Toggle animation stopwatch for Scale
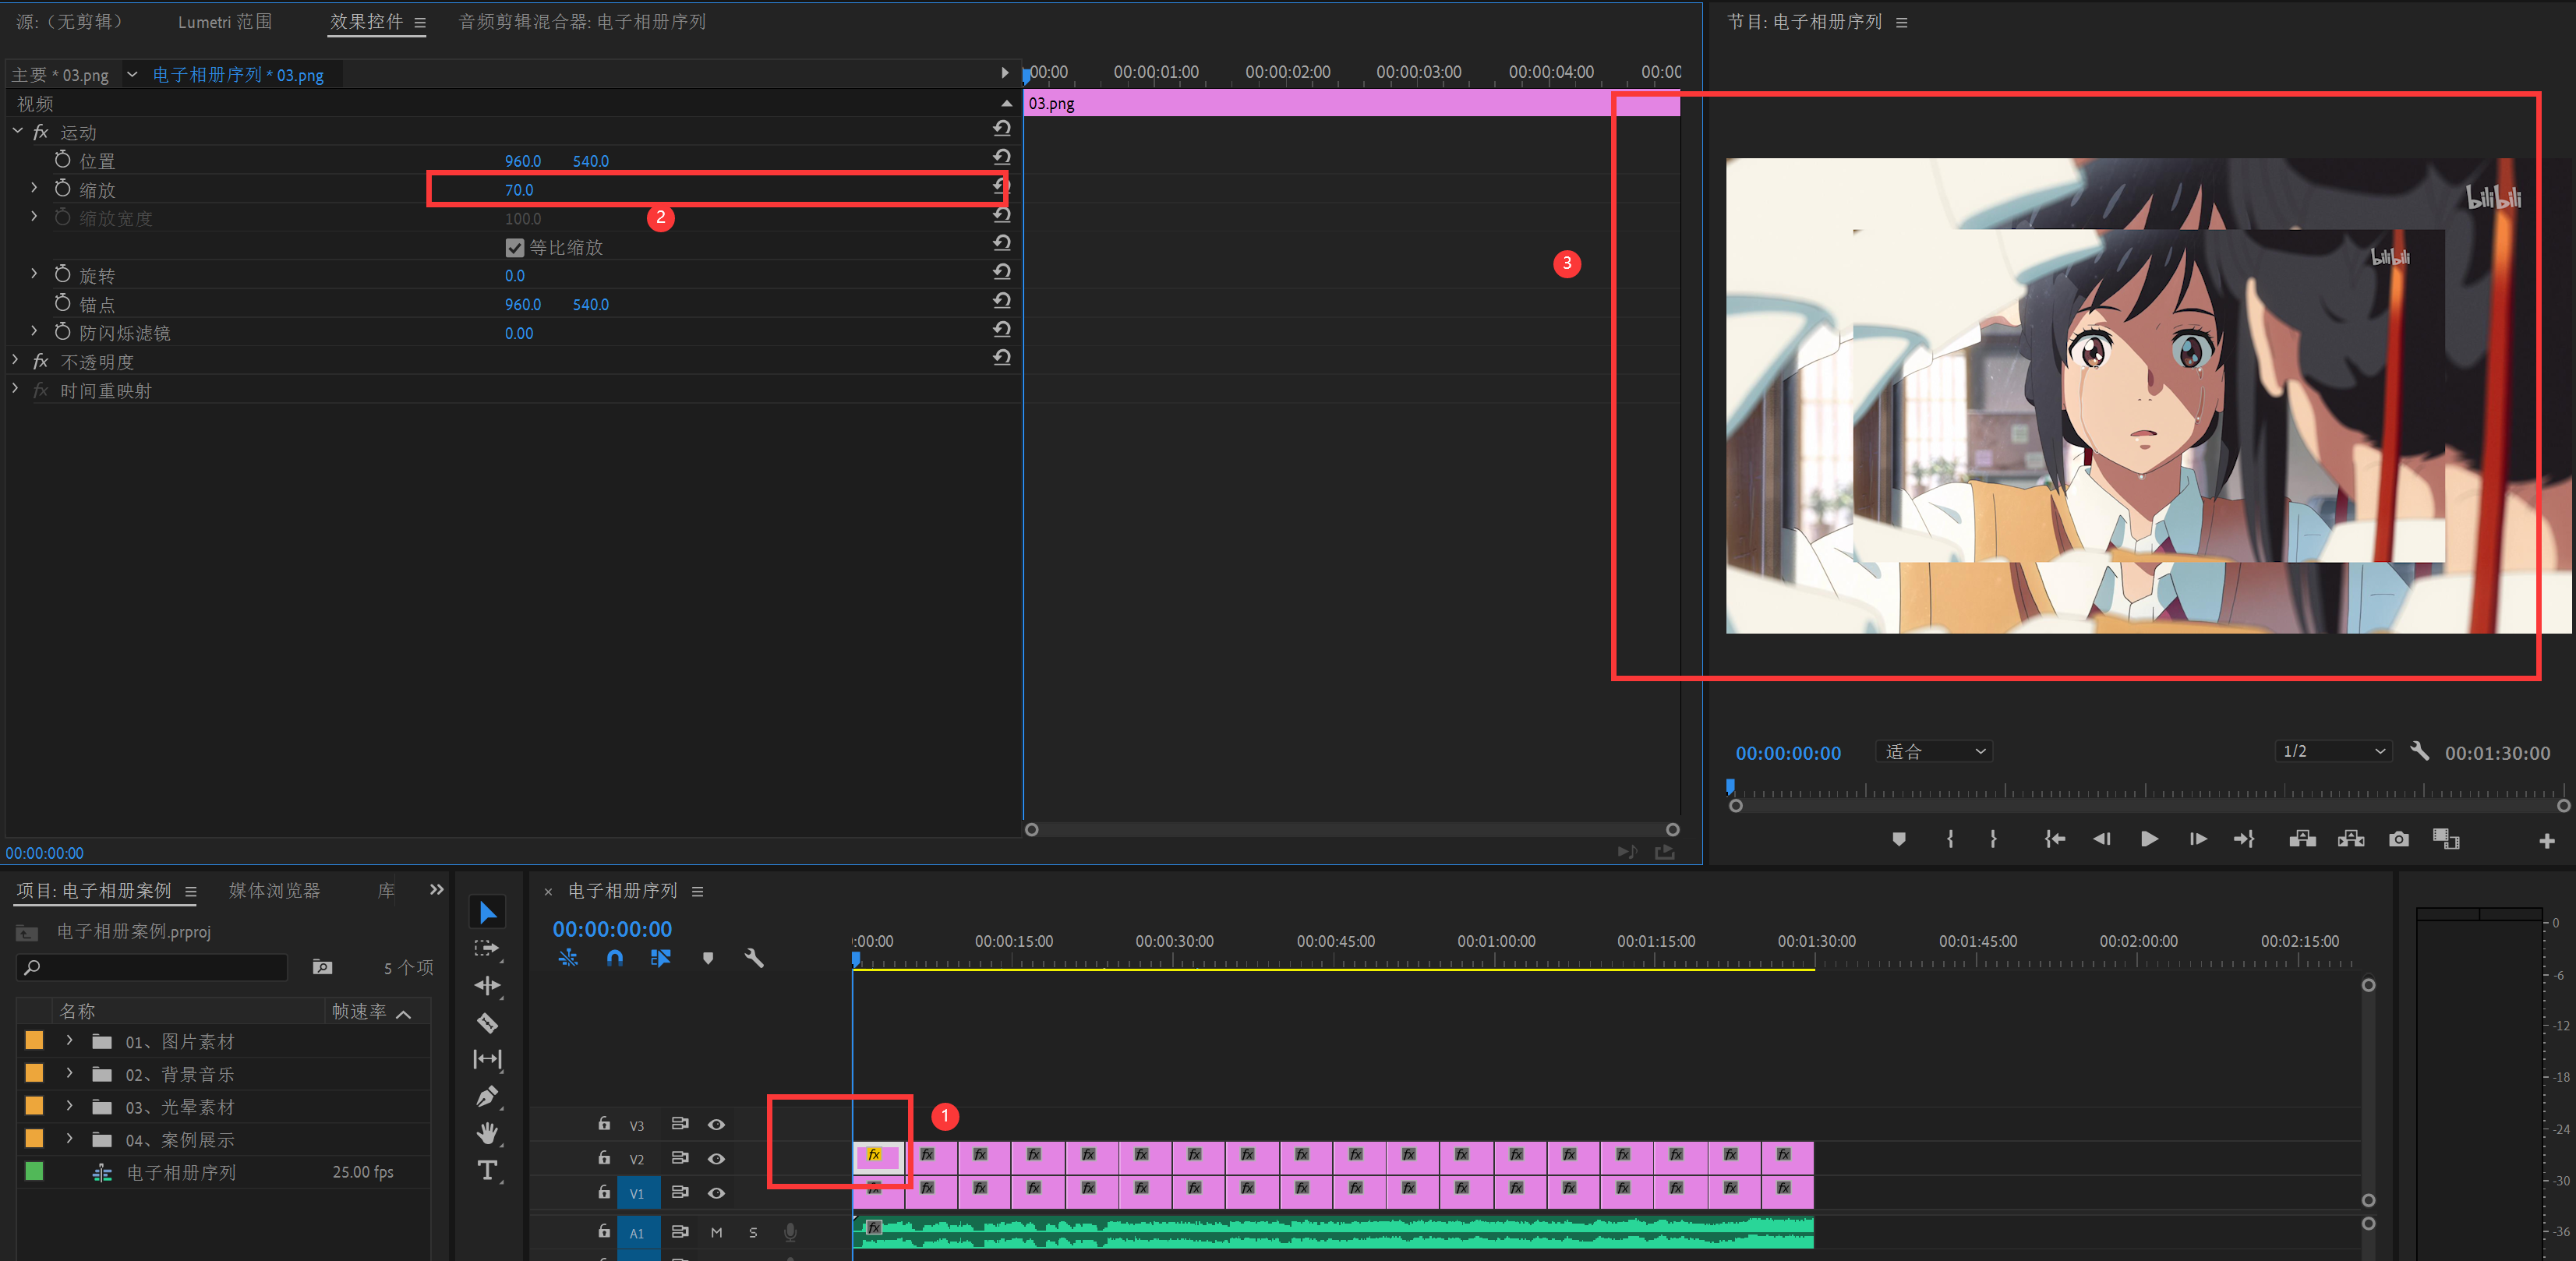2576x1261 pixels. click(63, 188)
